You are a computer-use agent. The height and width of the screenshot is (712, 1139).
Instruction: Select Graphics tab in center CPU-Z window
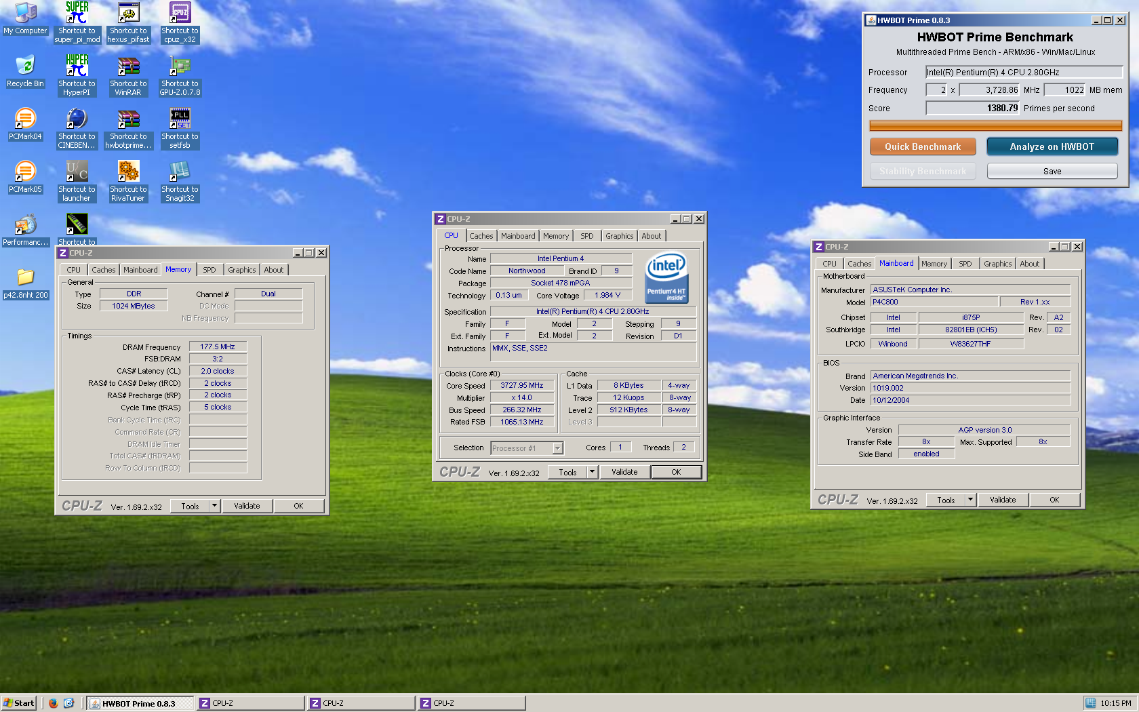click(620, 236)
